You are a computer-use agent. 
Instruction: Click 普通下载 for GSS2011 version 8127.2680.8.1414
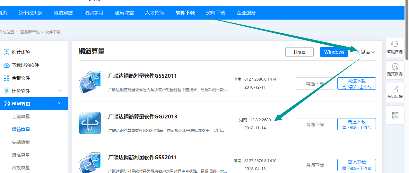pyautogui.click(x=315, y=84)
